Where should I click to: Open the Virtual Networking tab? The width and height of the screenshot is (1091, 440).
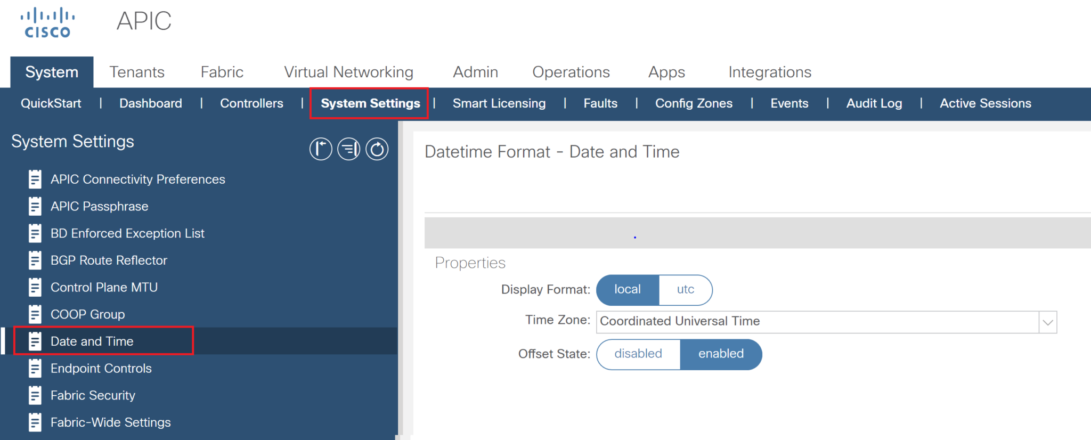348,72
